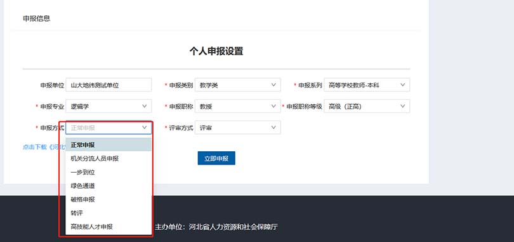Click chevron arrow in 申报职称等级 field

coord(402,106)
